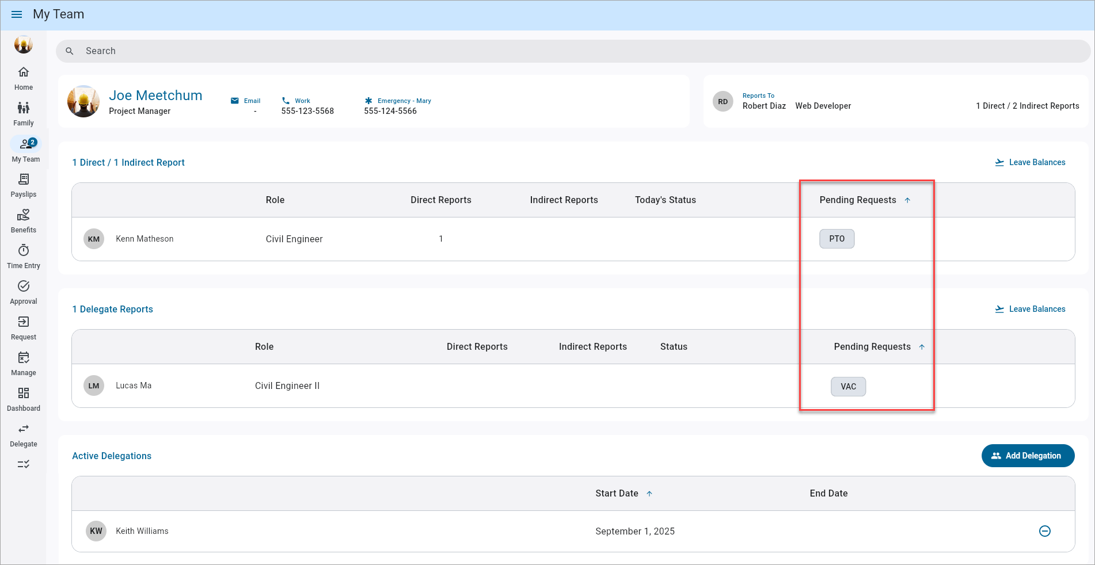Viewport: 1095px width, 565px height.
Task: Open Lucas Ma's VAC pending request
Action: click(x=848, y=387)
